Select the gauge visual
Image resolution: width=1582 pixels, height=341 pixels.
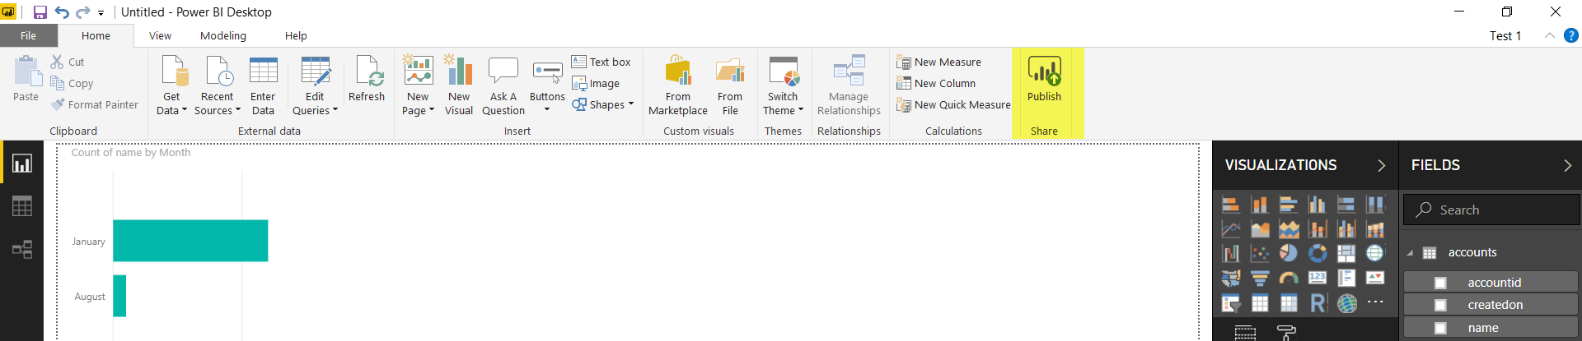[1289, 279]
